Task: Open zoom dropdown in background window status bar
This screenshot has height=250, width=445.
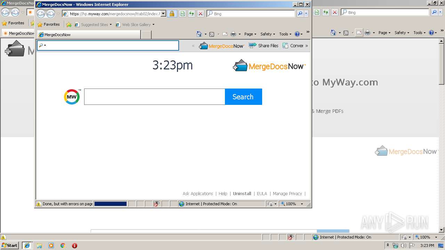Action: click(x=436, y=237)
